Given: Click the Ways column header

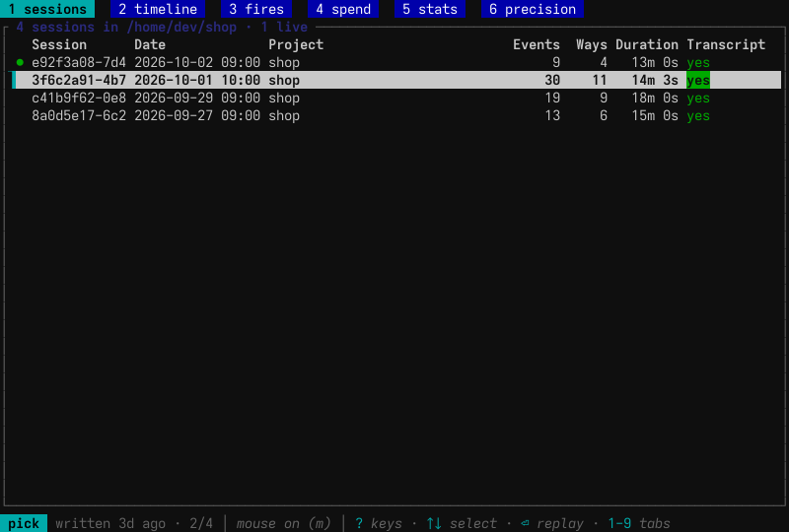Looking at the screenshot, I should click(x=591, y=44).
